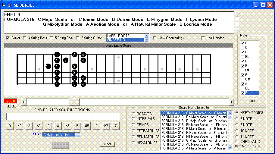Click the capo increase right arrow
The width and height of the screenshot is (275, 154).
tap(13, 106)
